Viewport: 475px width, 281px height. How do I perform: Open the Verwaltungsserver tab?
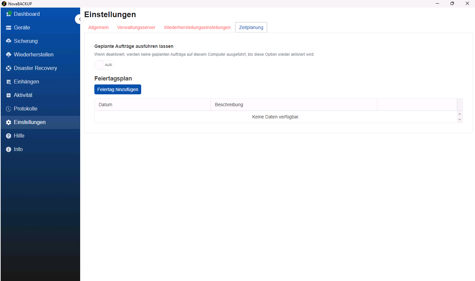point(136,27)
